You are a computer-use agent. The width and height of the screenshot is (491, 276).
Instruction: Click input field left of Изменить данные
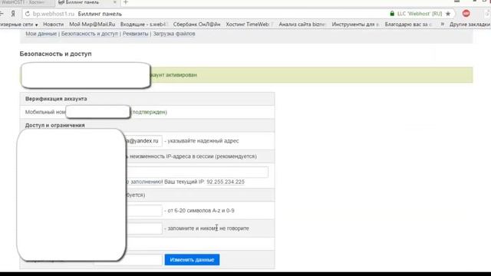click(x=144, y=260)
